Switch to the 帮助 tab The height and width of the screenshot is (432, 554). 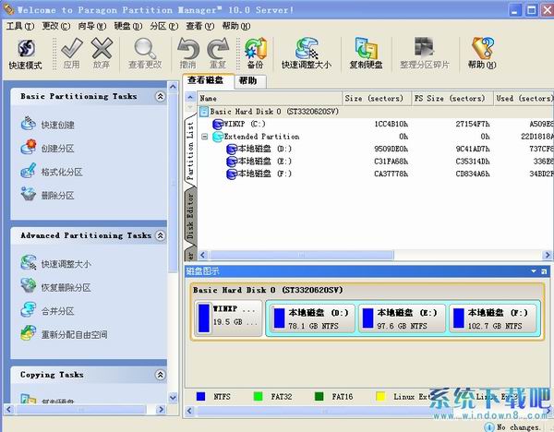[248, 81]
